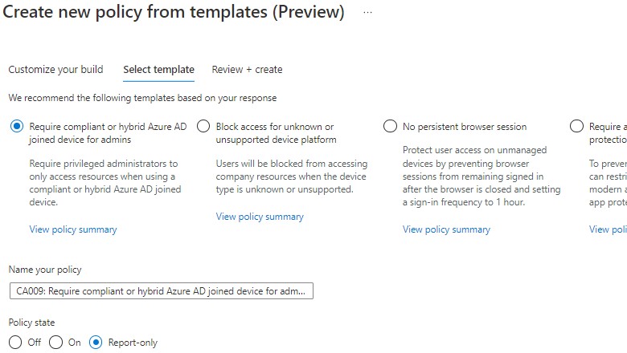Click the Policy state label
This screenshot has height=353, width=627.
tap(31, 323)
